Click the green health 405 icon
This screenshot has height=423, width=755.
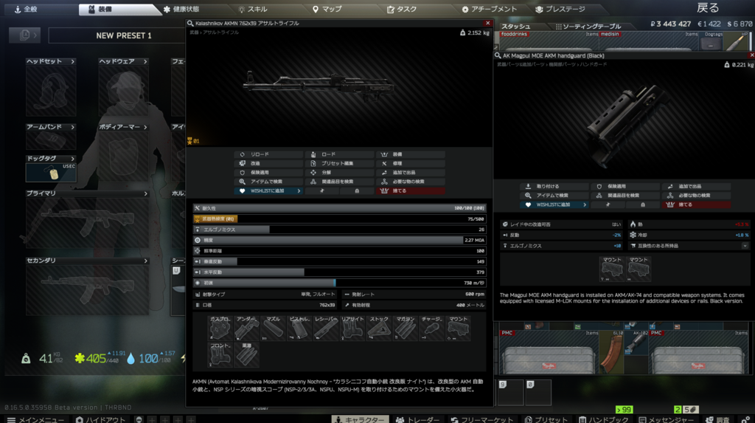[80, 358]
